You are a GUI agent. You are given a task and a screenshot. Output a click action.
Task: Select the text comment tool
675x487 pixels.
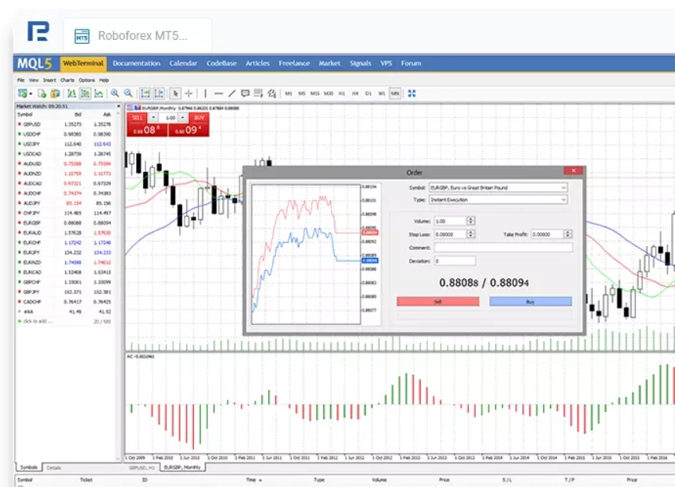click(246, 93)
